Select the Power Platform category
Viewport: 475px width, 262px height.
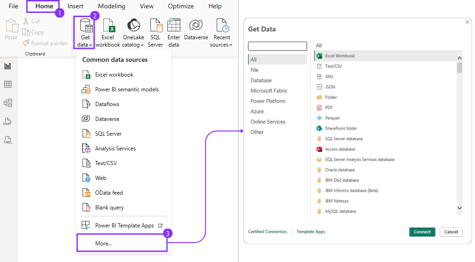[278, 101]
